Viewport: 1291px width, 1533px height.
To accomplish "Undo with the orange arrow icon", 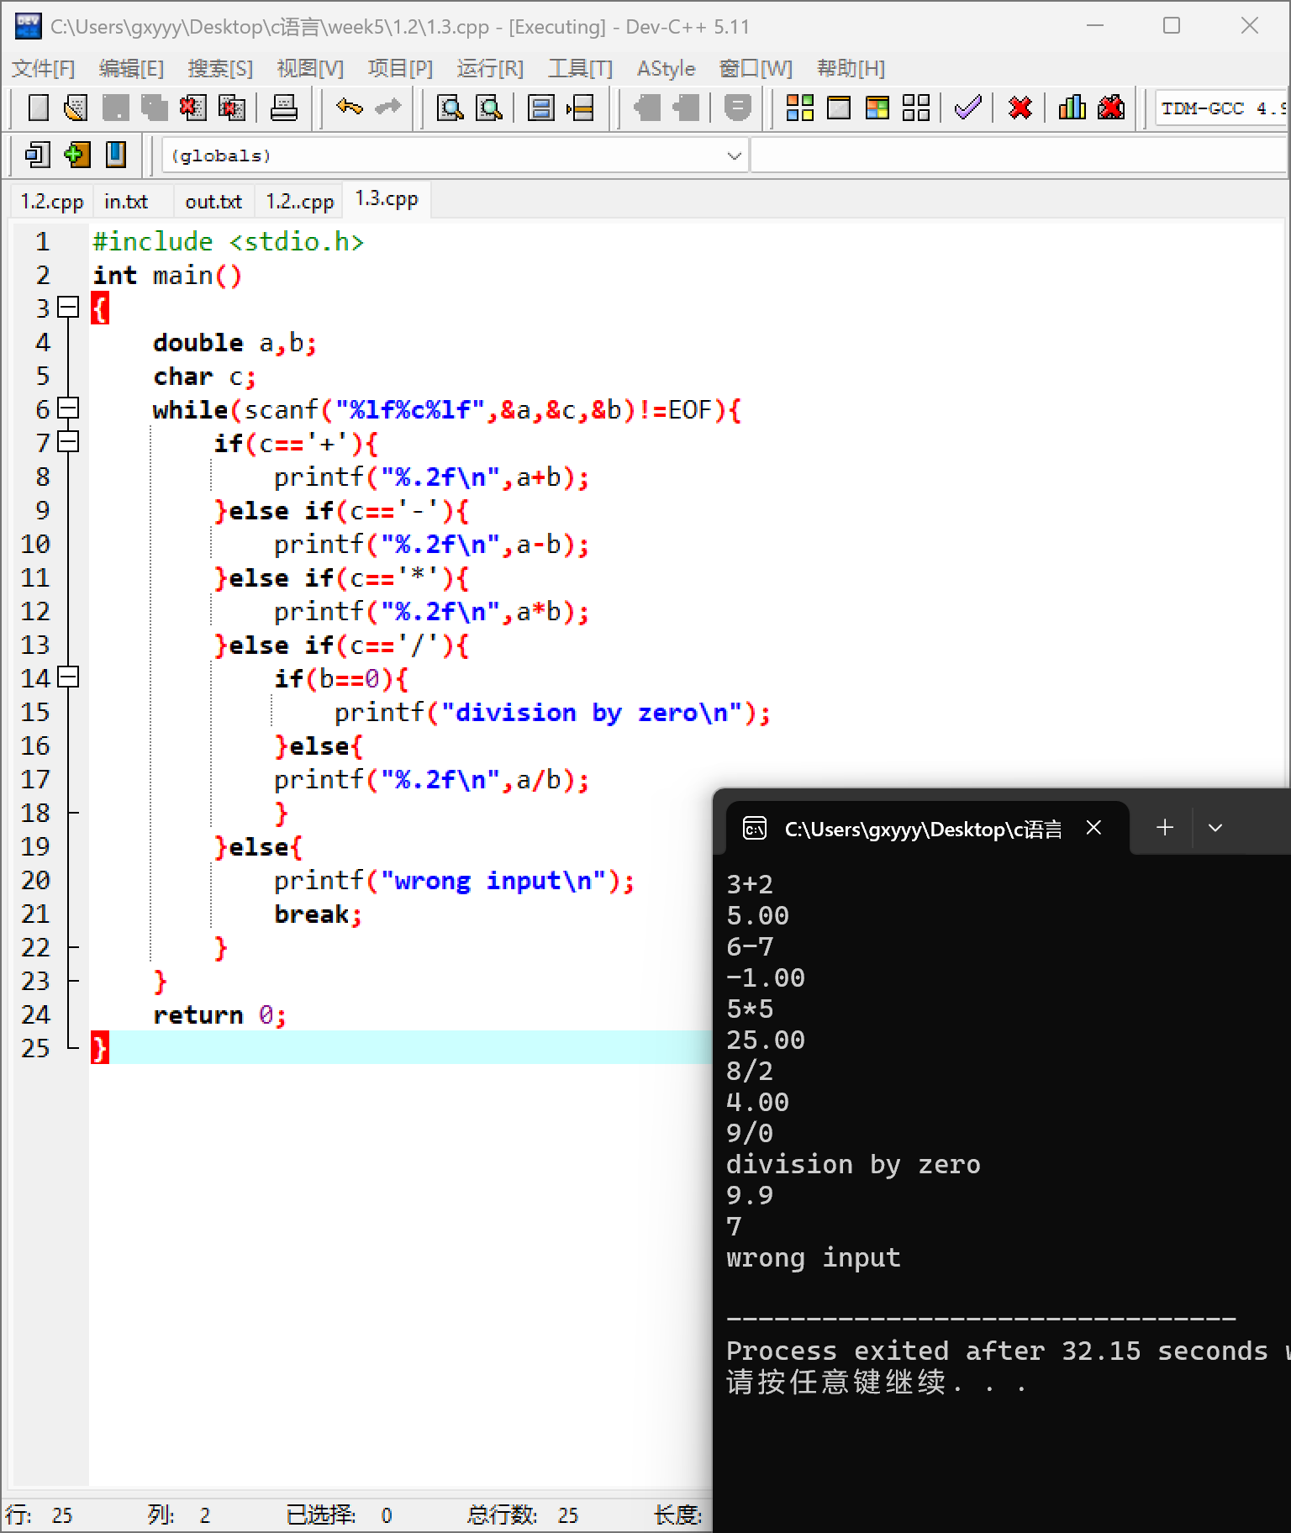I will [x=349, y=107].
